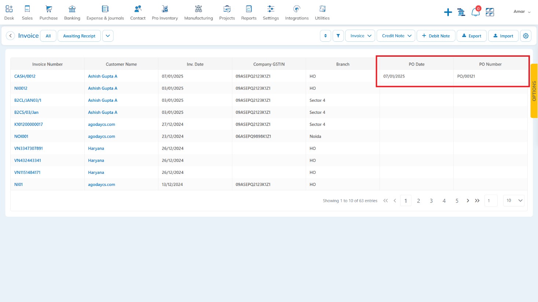Open invoice K101200000017
This screenshot has width=538, height=302.
[x=29, y=124]
